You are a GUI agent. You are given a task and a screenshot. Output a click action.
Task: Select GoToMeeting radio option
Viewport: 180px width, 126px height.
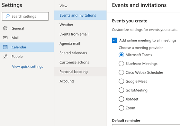pyautogui.click(x=121, y=90)
